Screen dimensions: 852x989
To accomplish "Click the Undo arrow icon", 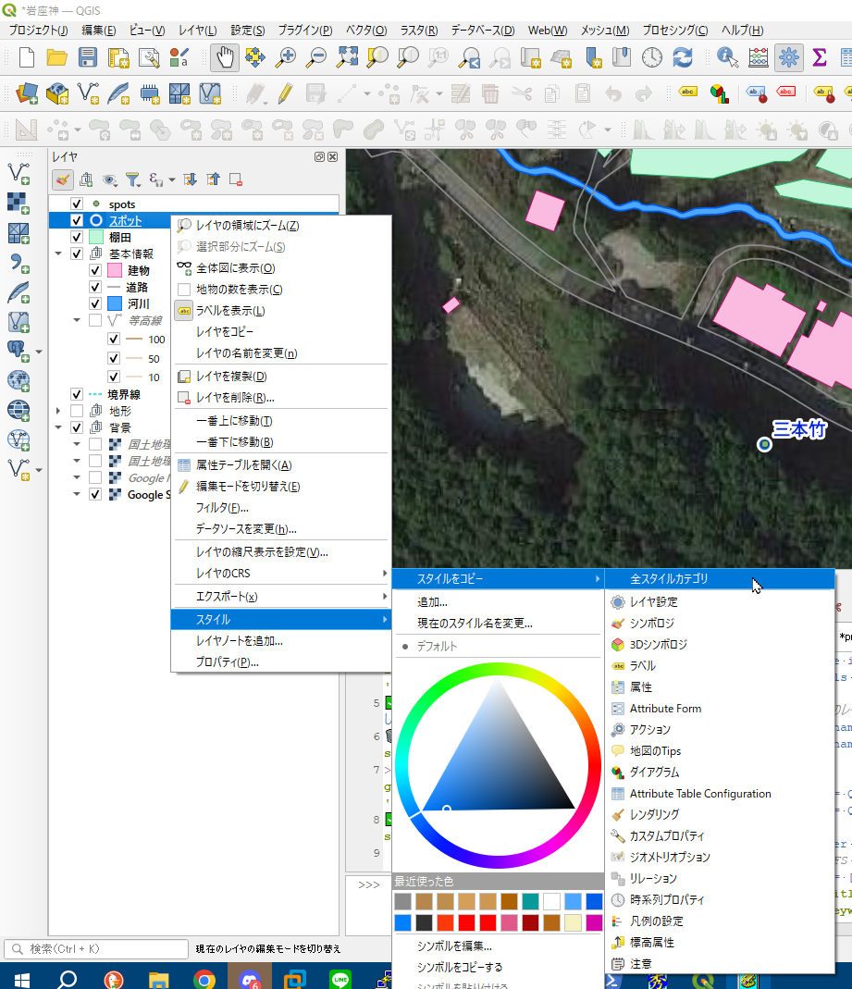I will tap(613, 94).
